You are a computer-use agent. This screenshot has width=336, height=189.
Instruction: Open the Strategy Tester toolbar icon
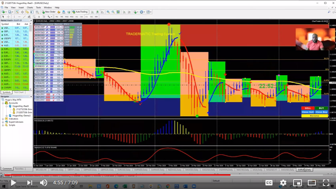(37, 12)
